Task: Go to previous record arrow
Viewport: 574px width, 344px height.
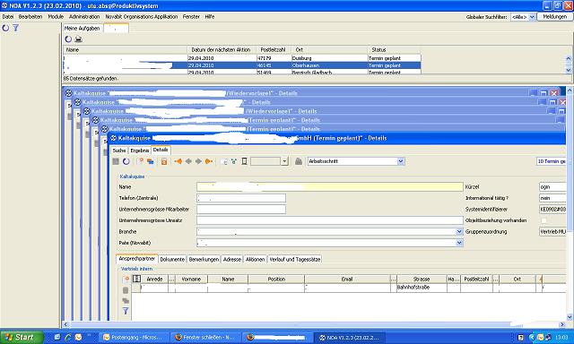Action: point(188,161)
